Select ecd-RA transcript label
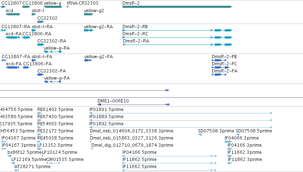 click(x=14, y=34)
